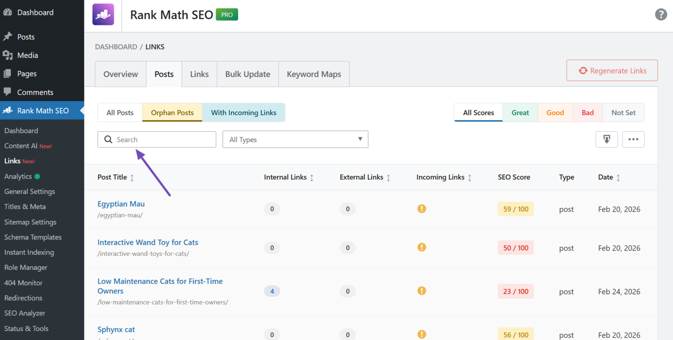Click the warning icon in Egyptian Mau's incoming links
This screenshot has height=340, width=673.
[422, 209]
